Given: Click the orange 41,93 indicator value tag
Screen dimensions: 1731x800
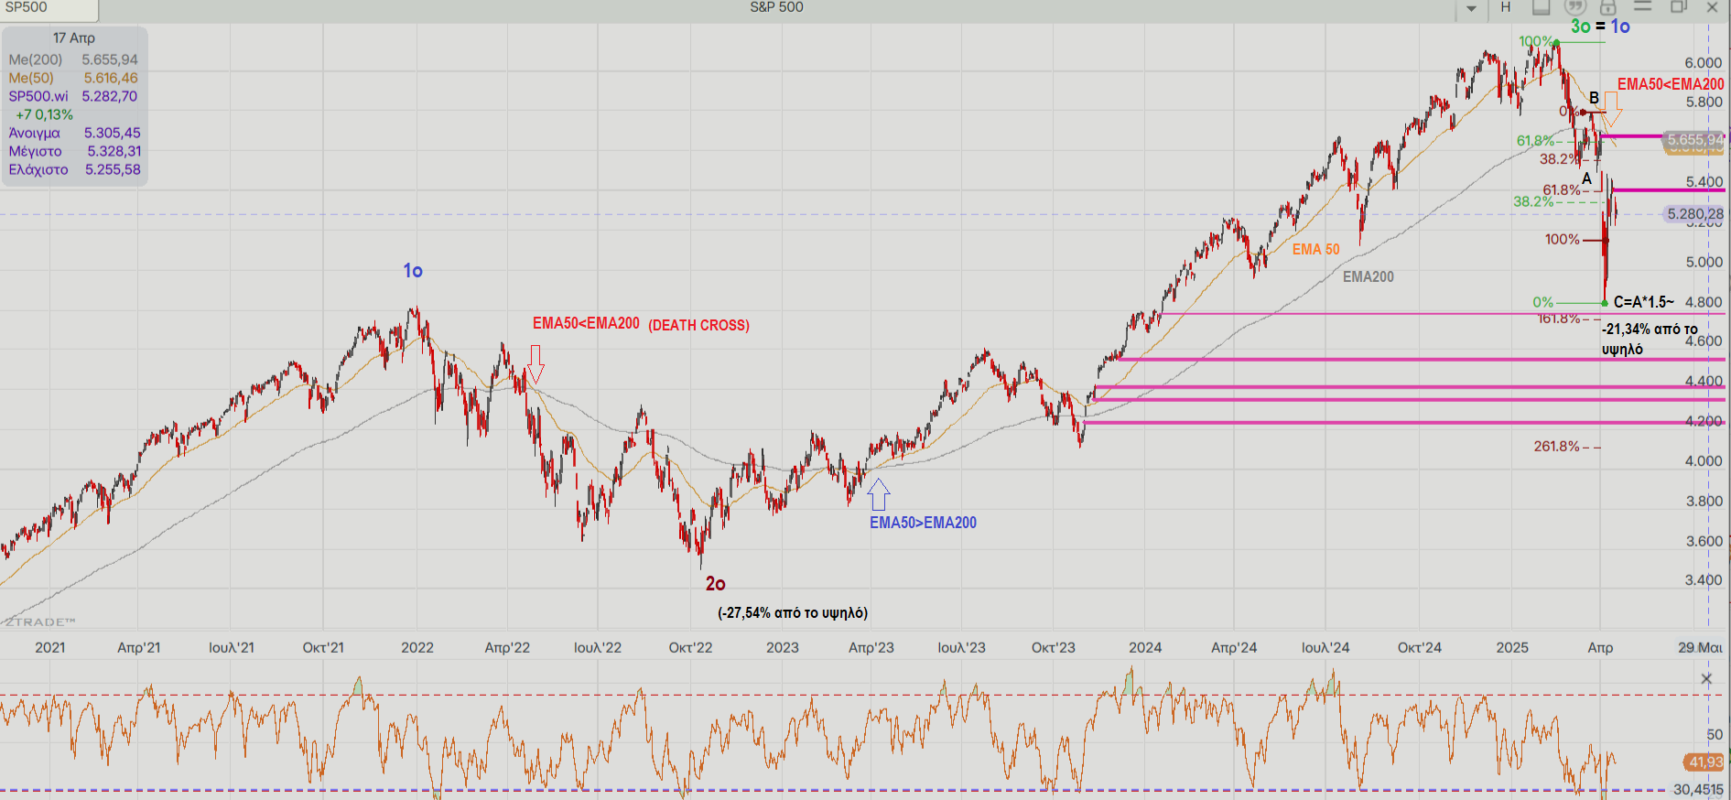Looking at the screenshot, I should (1704, 762).
